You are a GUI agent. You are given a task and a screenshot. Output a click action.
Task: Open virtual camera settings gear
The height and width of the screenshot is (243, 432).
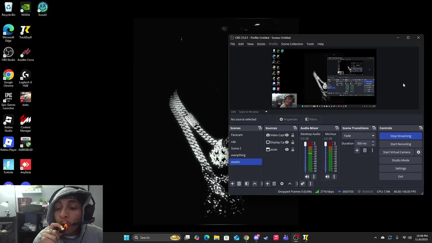pyautogui.click(x=418, y=152)
